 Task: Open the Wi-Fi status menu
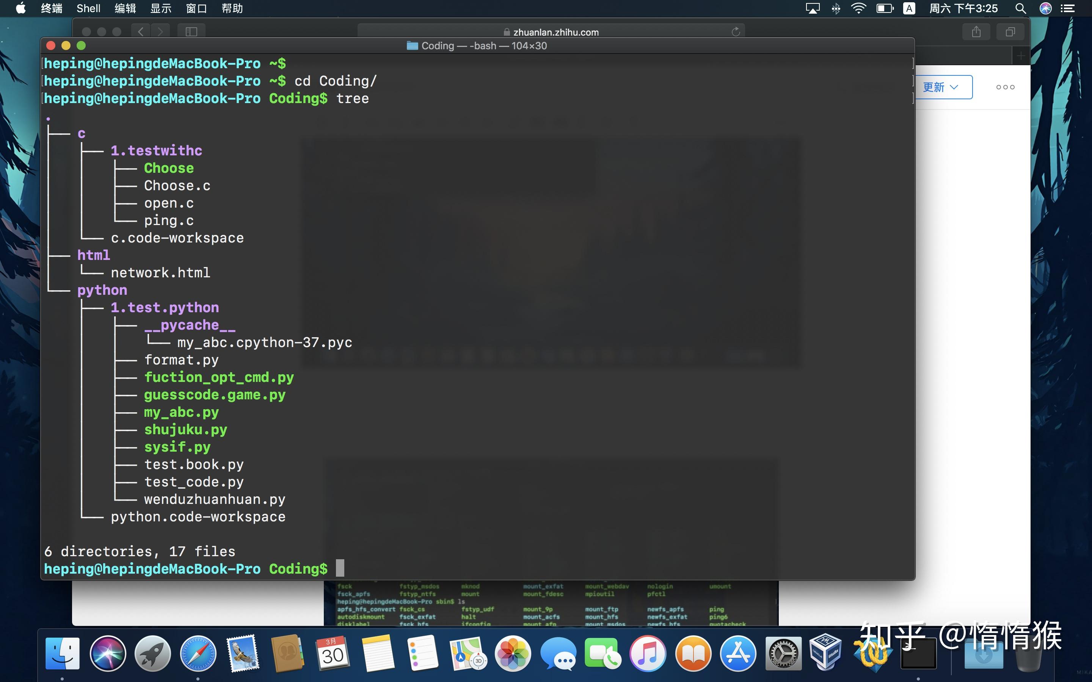tap(858, 9)
